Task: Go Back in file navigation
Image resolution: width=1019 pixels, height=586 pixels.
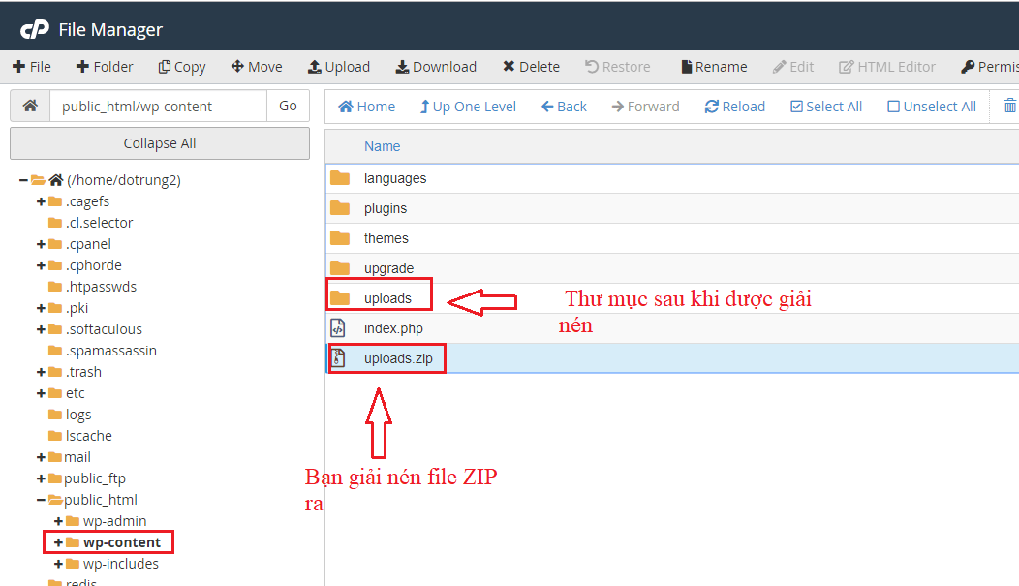Action: pos(564,107)
